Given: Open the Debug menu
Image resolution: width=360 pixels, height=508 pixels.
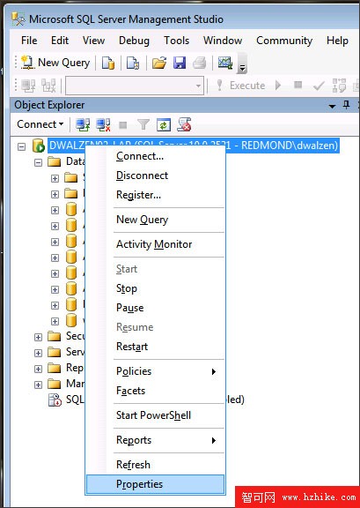Looking at the screenshot, I should pyautogui.click(x=134, y=41).
